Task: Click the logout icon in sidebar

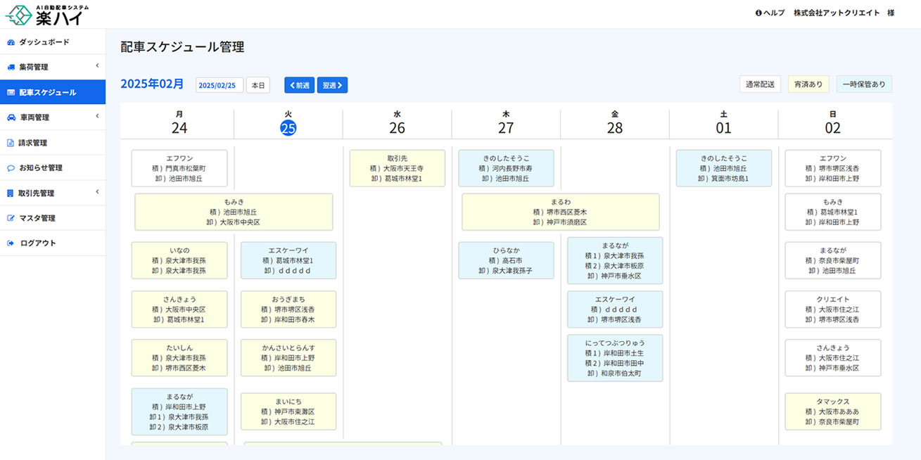Action: click(11, 243)
